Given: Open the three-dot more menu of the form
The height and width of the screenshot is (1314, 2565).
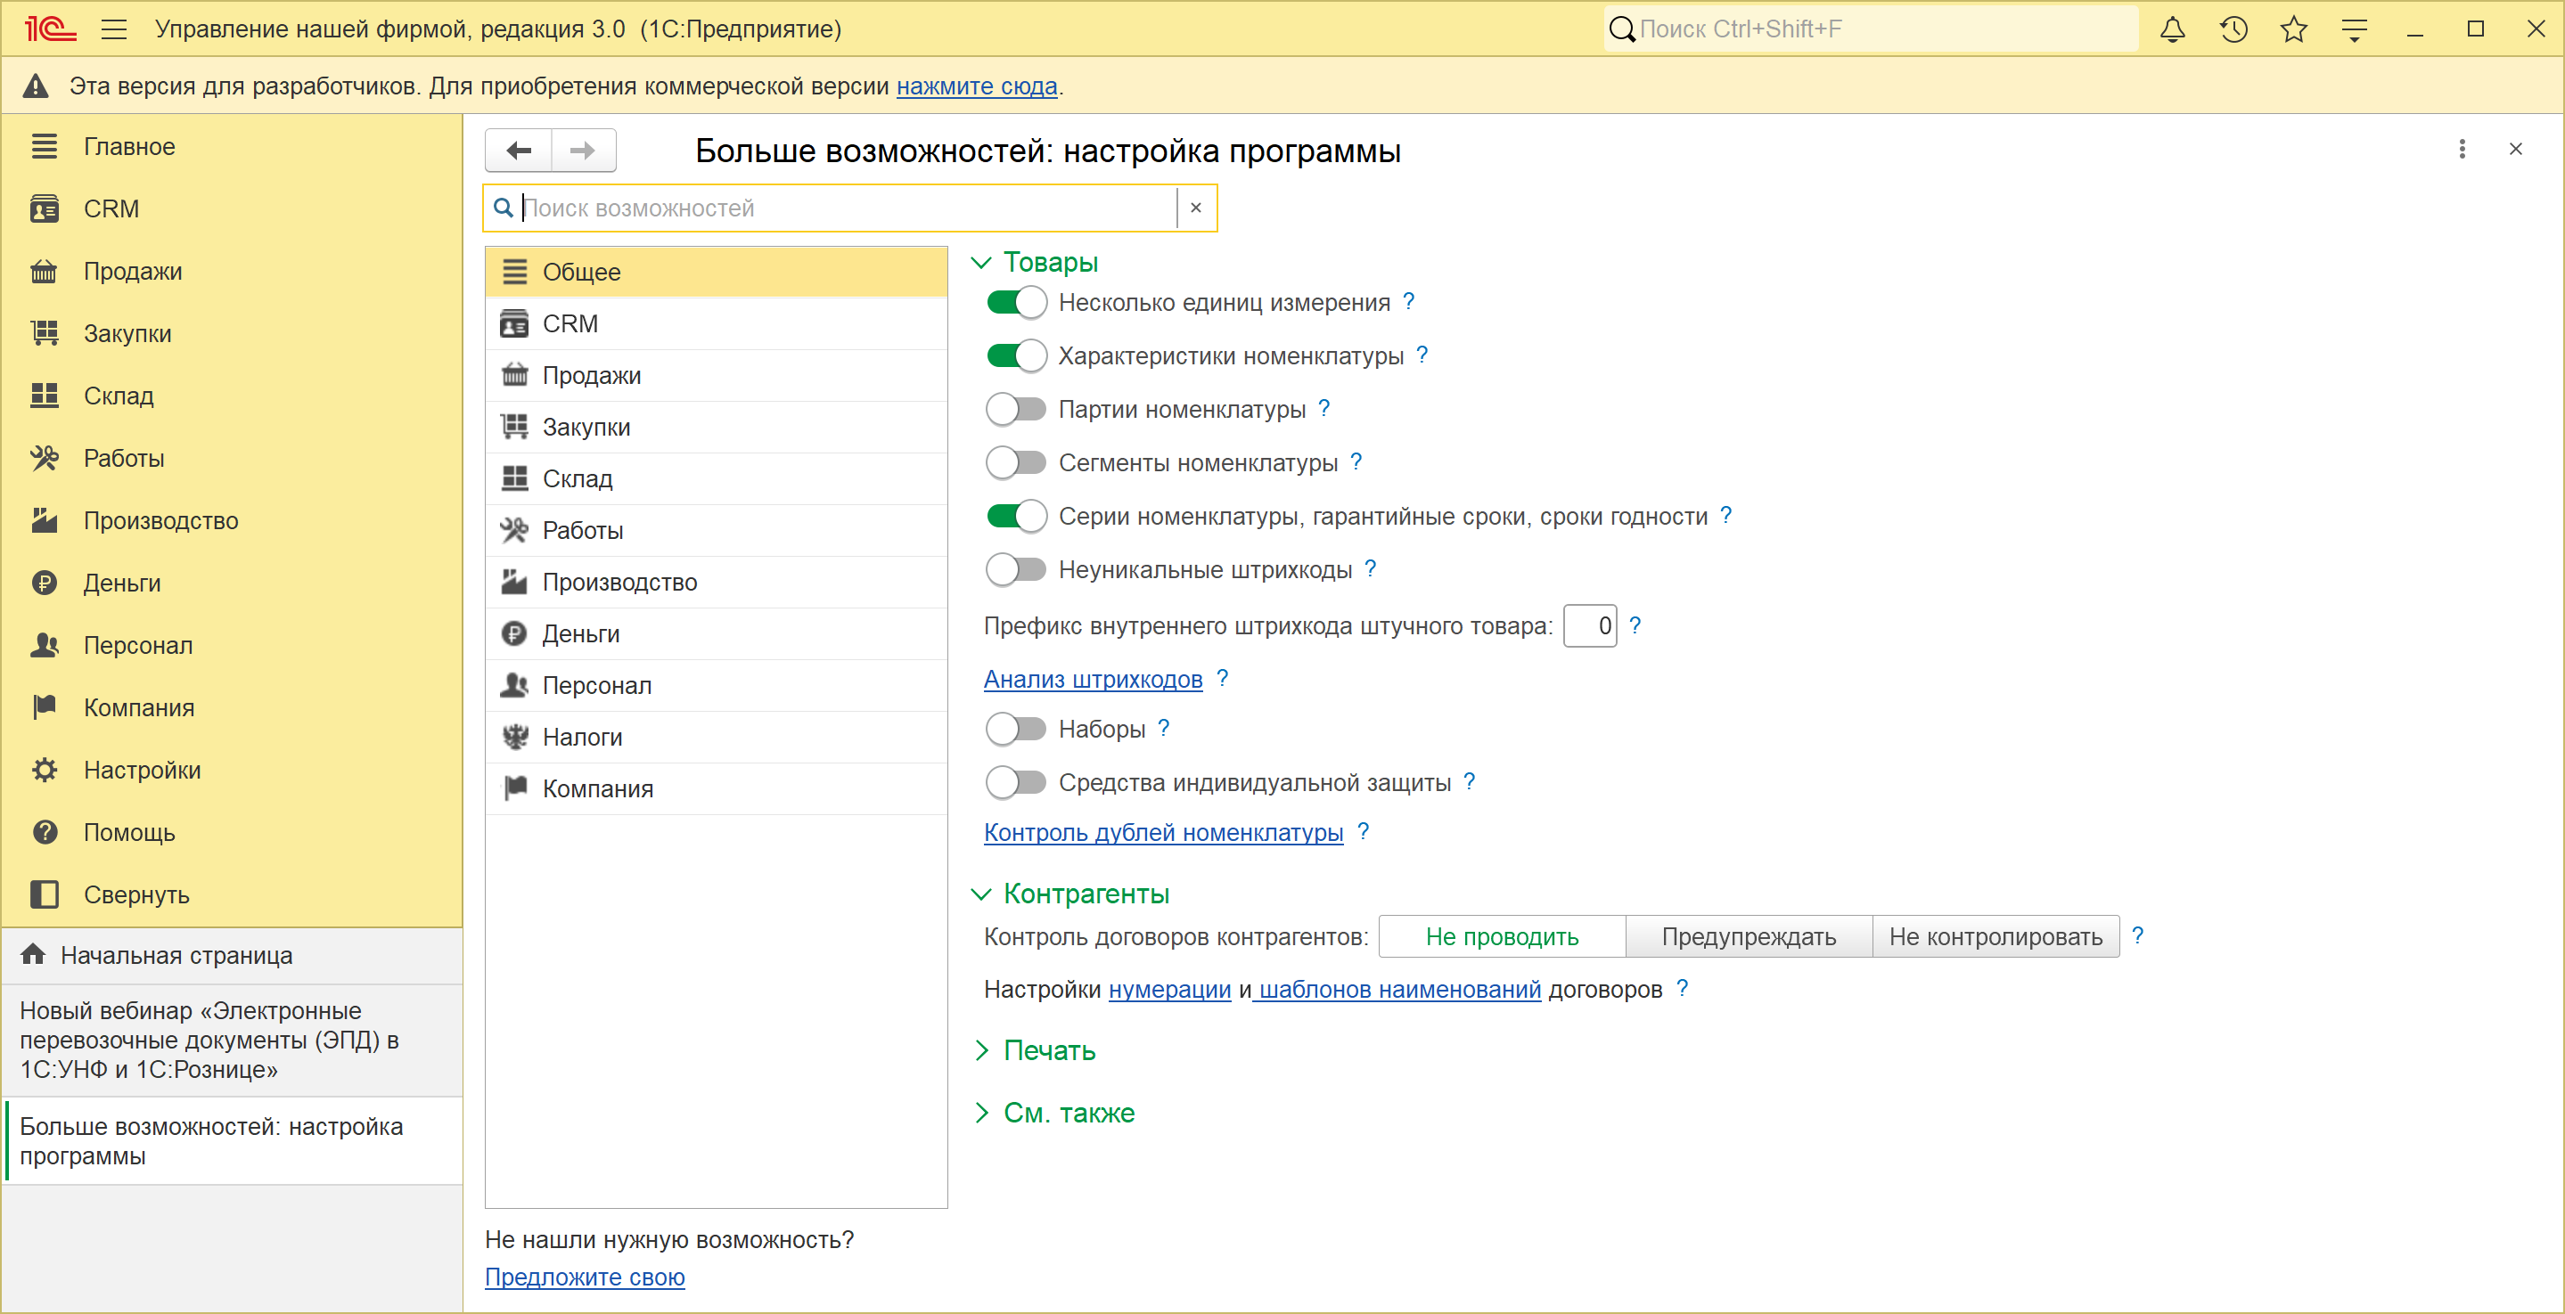Looking at the screenshot, I should coord(2462,150).
